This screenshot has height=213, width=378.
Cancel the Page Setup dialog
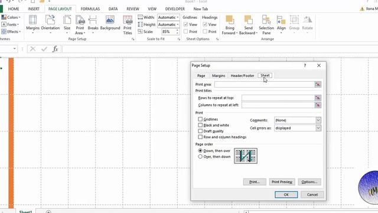tap(312, 195)
